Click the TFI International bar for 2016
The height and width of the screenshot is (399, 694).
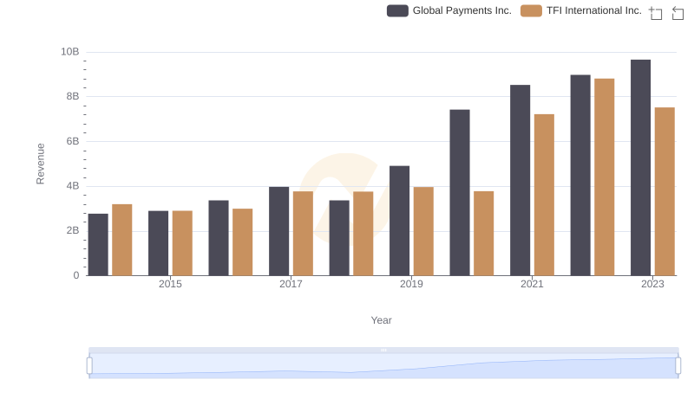[243, 242]
